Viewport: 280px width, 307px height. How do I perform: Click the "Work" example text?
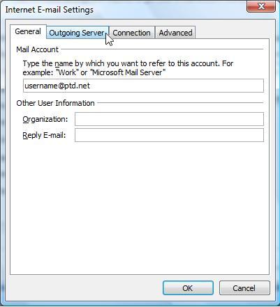pyautogui.click(x=67, y=72)
